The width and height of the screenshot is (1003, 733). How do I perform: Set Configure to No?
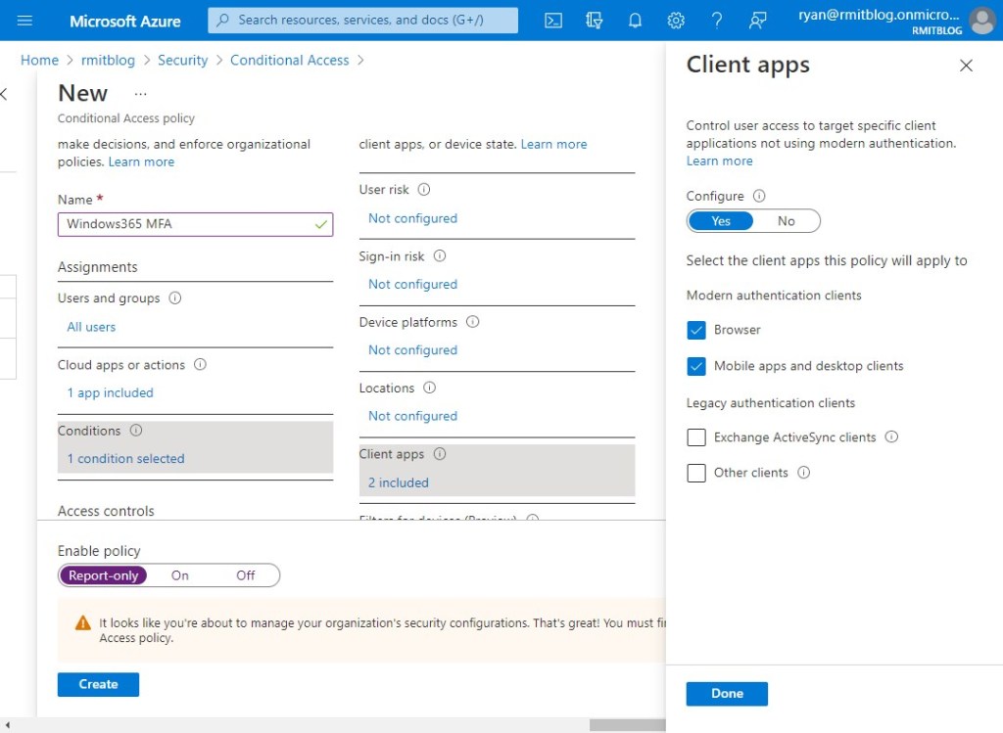point(787,221)
